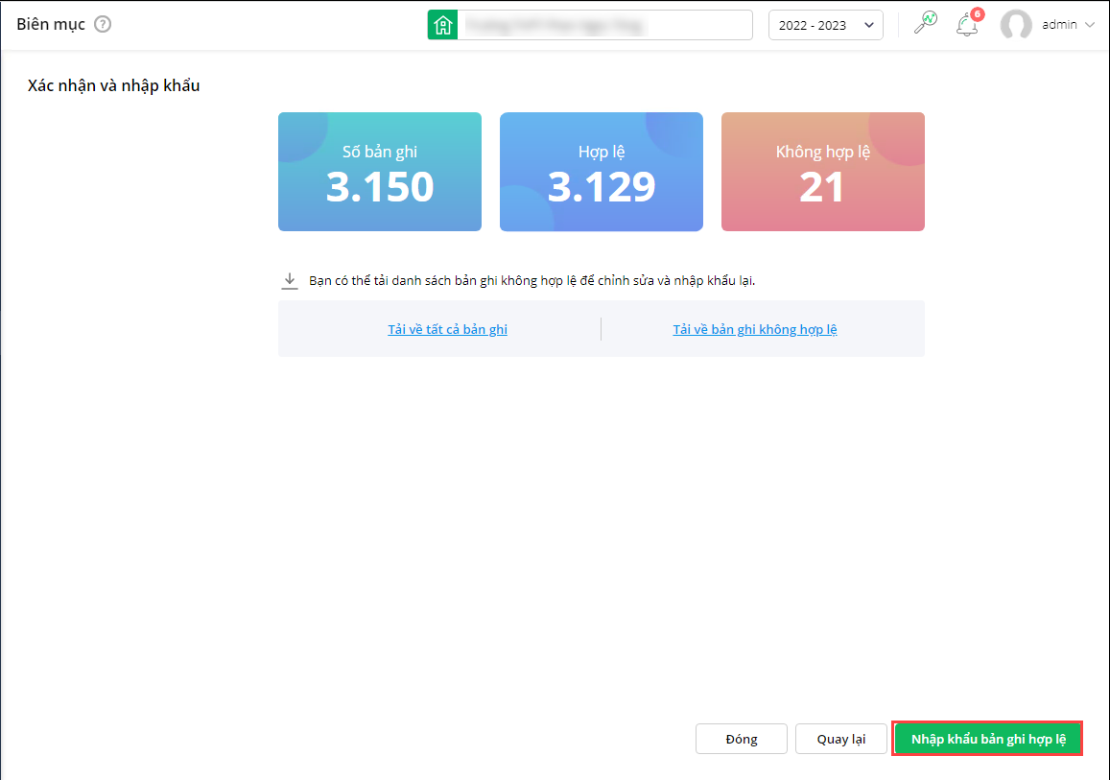Screen dimensions: 1110x780
Task: Click the admin username label
Action: (1059, 25)
